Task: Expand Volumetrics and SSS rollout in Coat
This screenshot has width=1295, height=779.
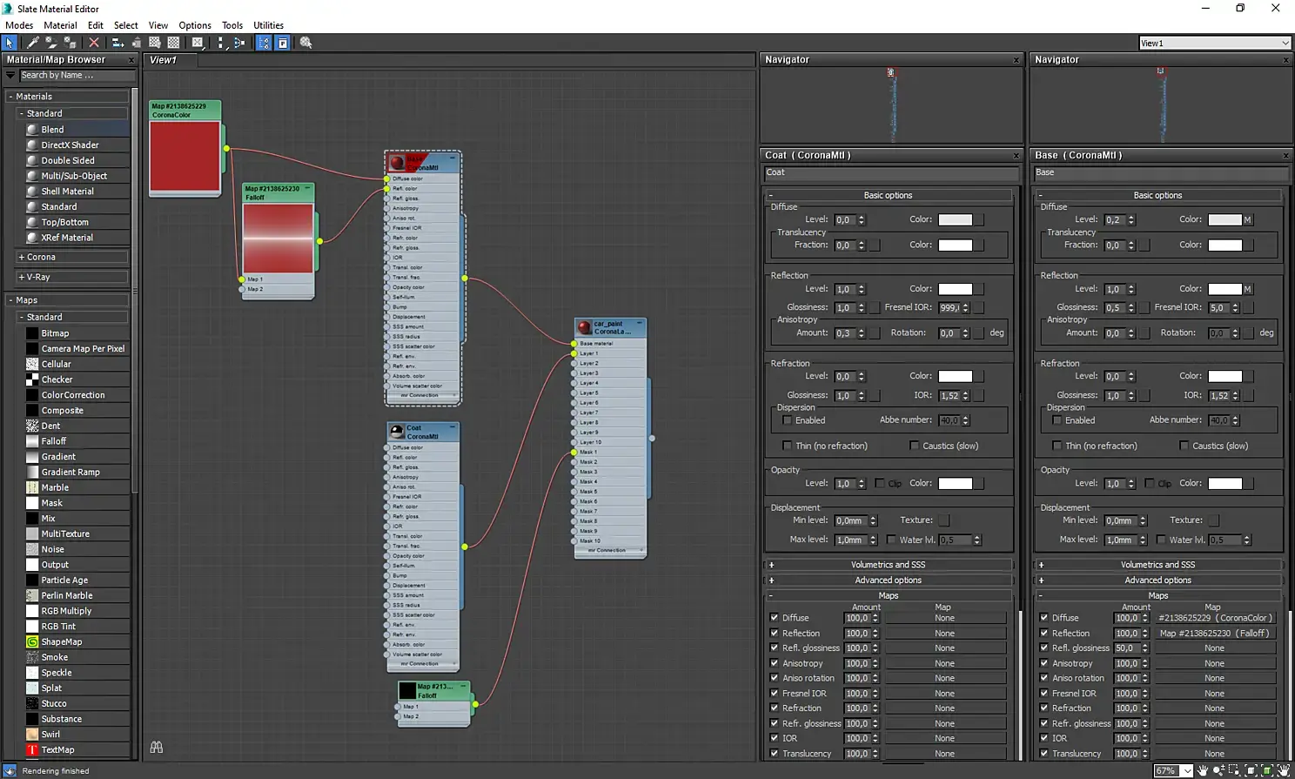Action: click(888, 565)
